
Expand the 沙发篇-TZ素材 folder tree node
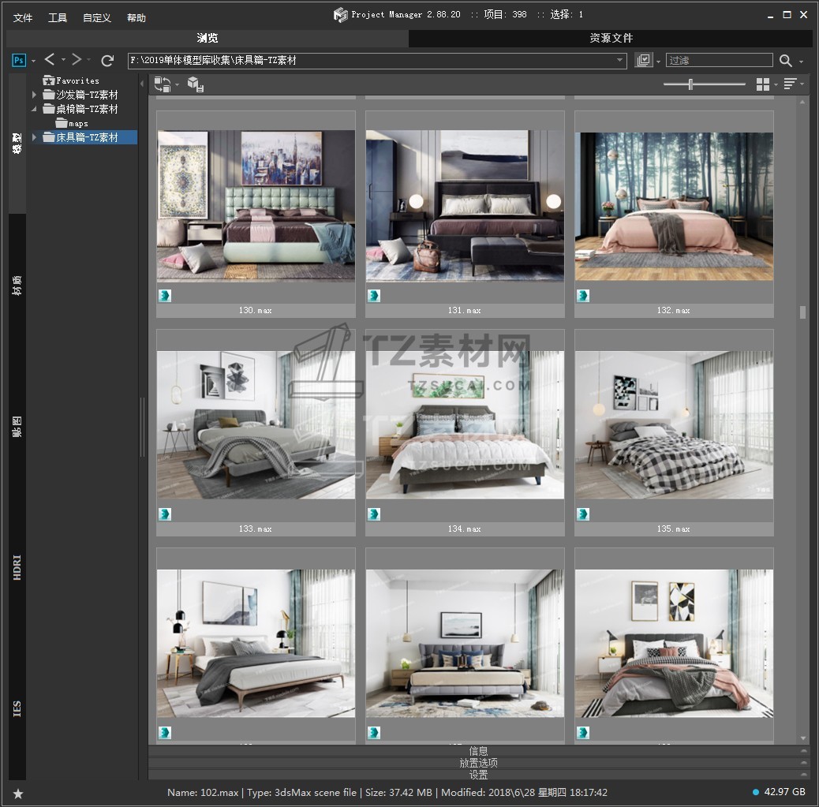coord(34,95)
